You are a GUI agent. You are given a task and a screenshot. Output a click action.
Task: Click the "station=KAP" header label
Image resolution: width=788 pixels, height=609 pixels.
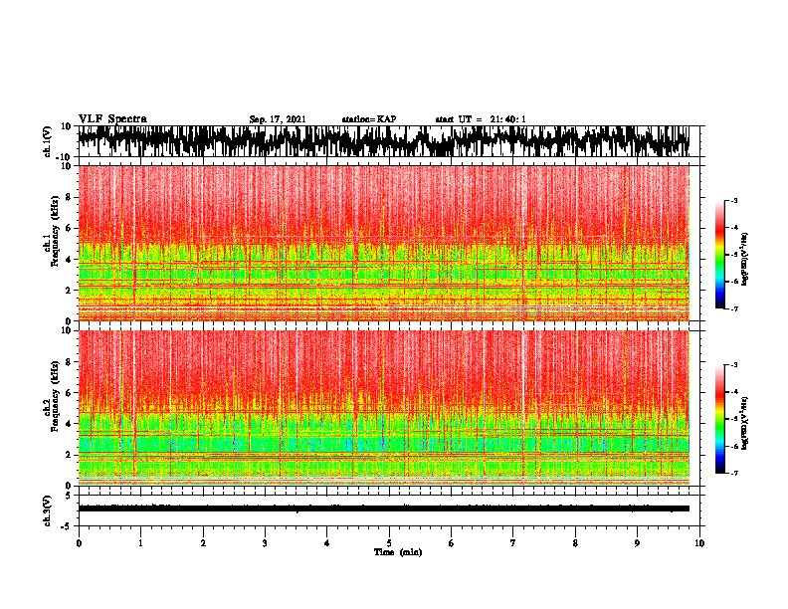pyautogui.click(x=369, y=119)
